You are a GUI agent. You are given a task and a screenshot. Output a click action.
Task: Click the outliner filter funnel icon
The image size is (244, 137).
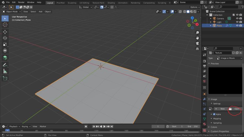coord(242,7)
